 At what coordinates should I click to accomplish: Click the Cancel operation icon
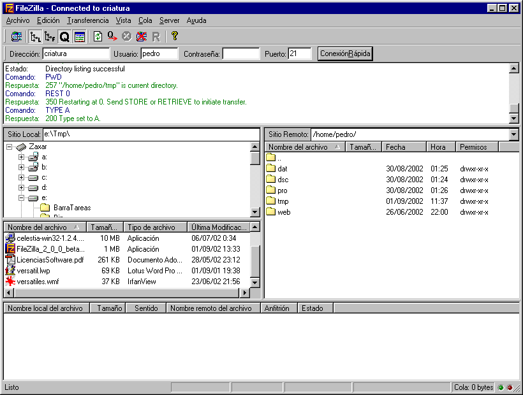[127, 37]
